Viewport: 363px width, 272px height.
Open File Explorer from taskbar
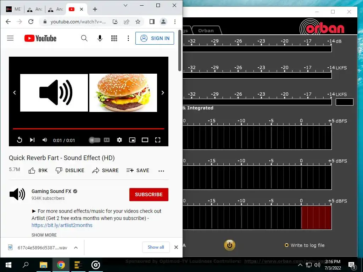pos(44,265)
